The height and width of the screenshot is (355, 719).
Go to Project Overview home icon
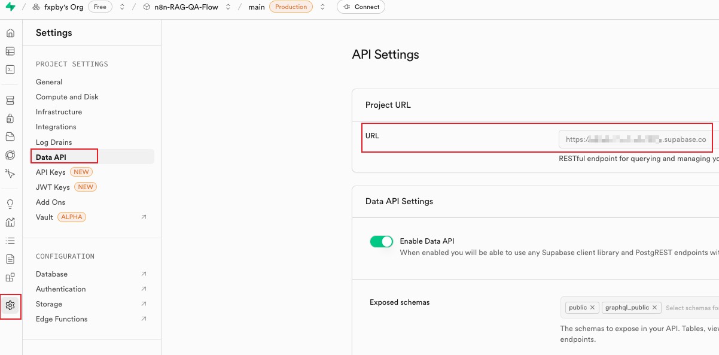pyautogui.click(x=10, y=33)
